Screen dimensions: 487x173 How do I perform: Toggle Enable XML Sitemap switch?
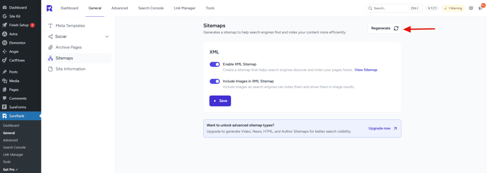[x=214, y=64]
